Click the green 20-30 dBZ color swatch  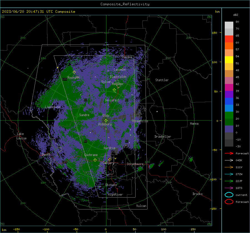pos(229,115)
